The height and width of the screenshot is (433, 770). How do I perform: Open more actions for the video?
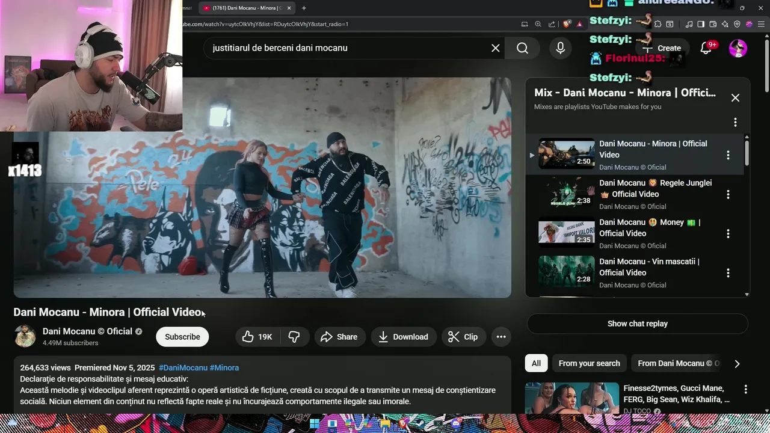[501, 337]
